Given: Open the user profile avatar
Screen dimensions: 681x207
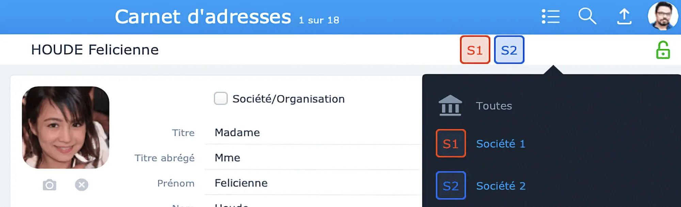Looking at the screenshot, I should (663, 16).
